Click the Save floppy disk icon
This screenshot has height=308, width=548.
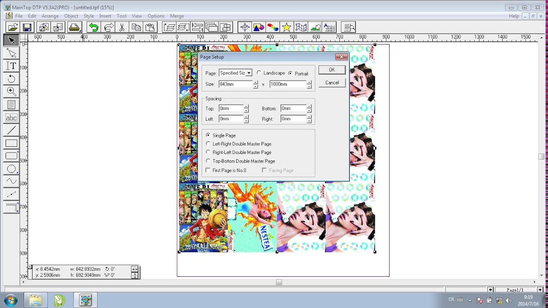(27, 27)
